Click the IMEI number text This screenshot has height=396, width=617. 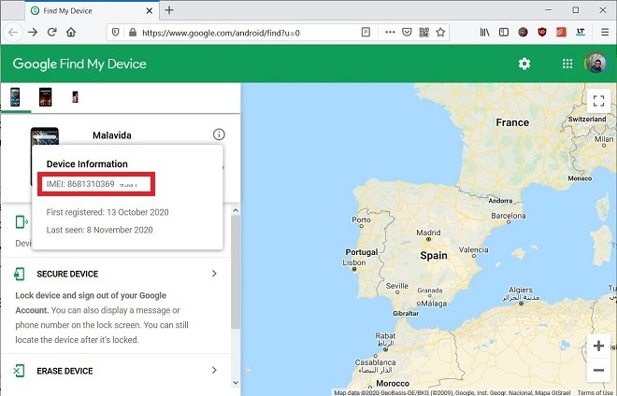(92, 184)
